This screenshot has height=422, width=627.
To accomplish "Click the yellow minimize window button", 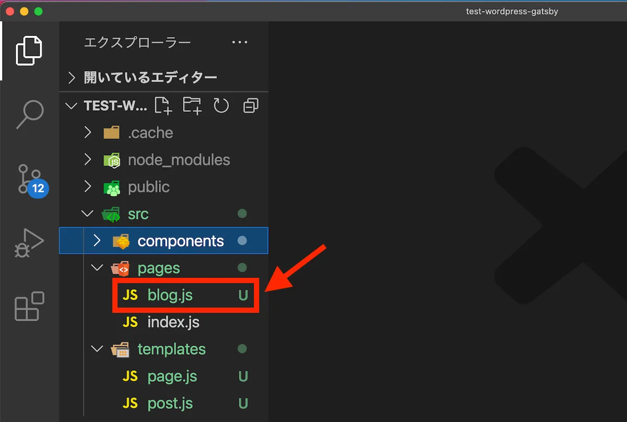I will pyautogui.click(x=24, y=11).
